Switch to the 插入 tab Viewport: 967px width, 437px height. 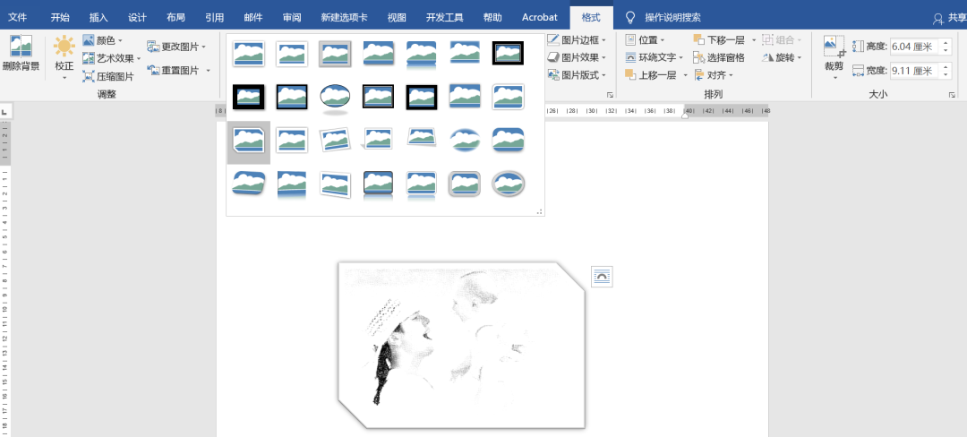98,17
